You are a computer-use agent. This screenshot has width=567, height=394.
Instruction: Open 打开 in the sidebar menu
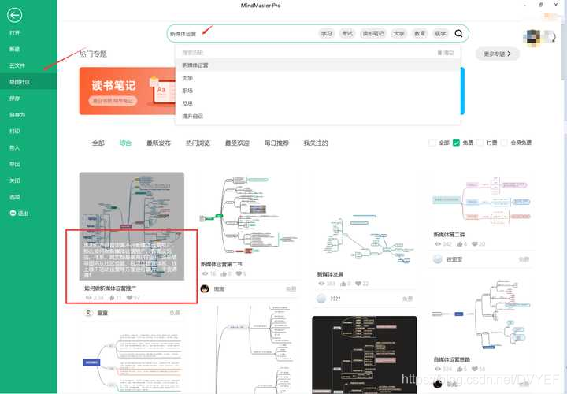click(x=15, y=32)
